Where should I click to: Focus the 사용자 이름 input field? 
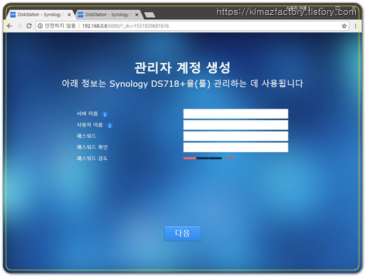coord(236,125)
